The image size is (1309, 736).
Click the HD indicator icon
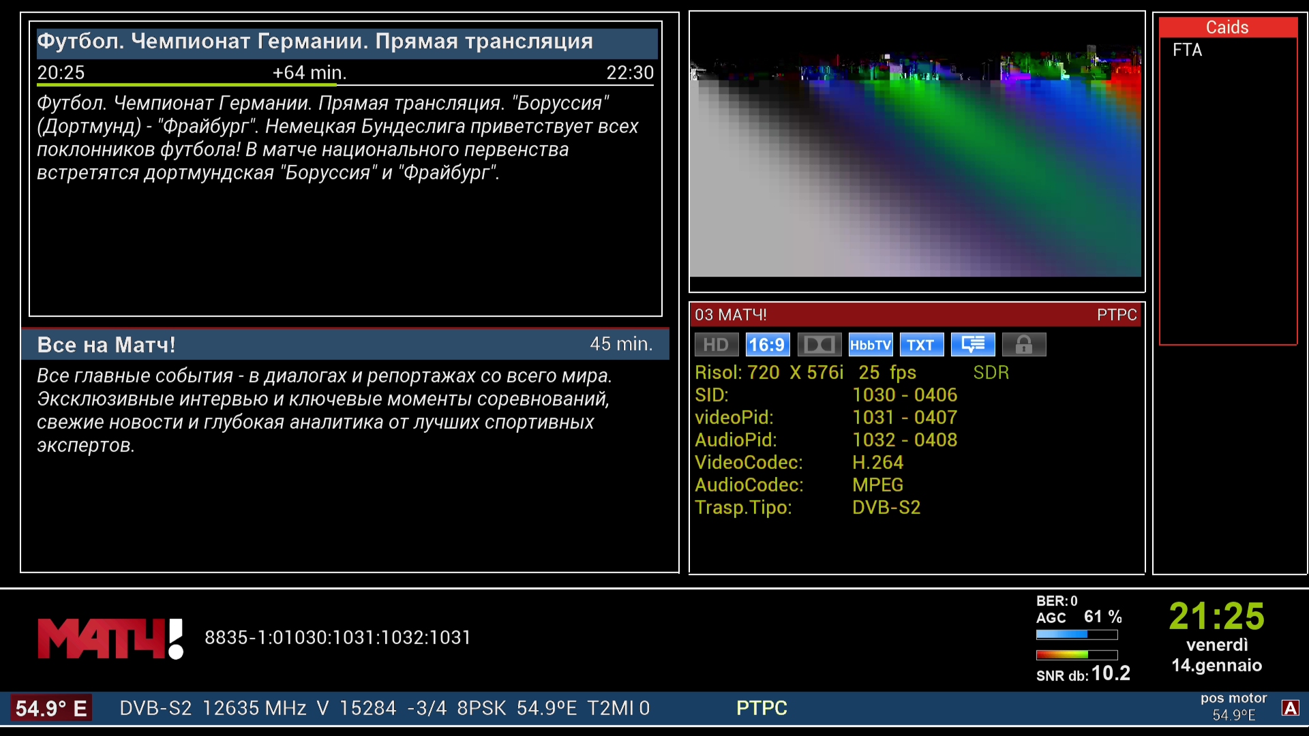pos(716,345)
